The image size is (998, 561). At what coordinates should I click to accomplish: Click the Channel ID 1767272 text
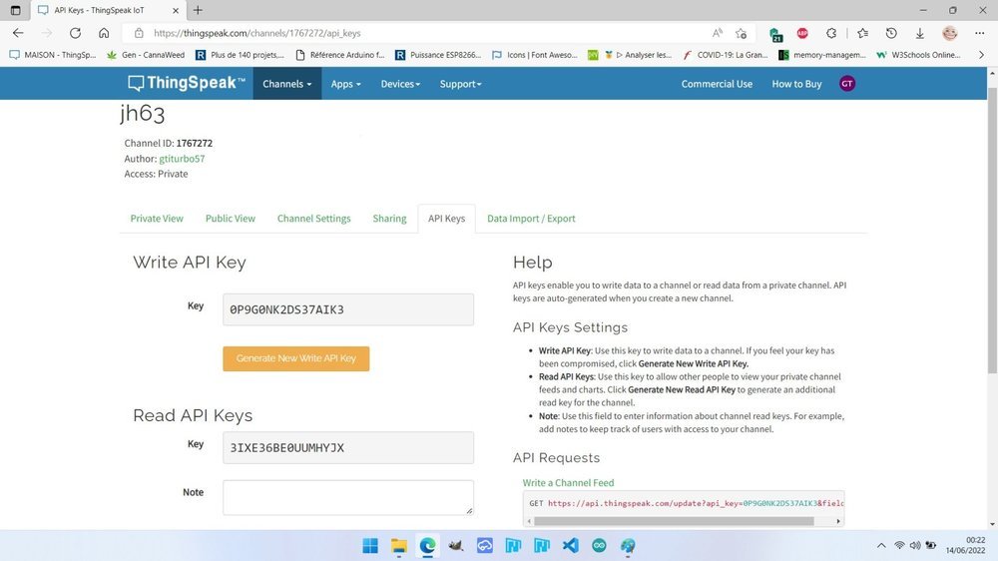pyautogui.click(x=168, y=144)
